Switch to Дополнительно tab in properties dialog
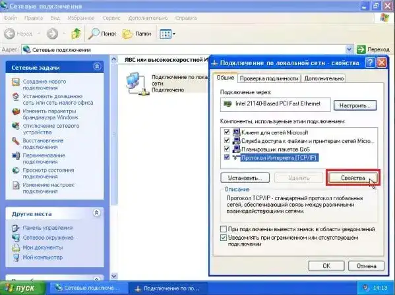Image resolution: width=395 pixels, height=295 pixels. [324, 78]
